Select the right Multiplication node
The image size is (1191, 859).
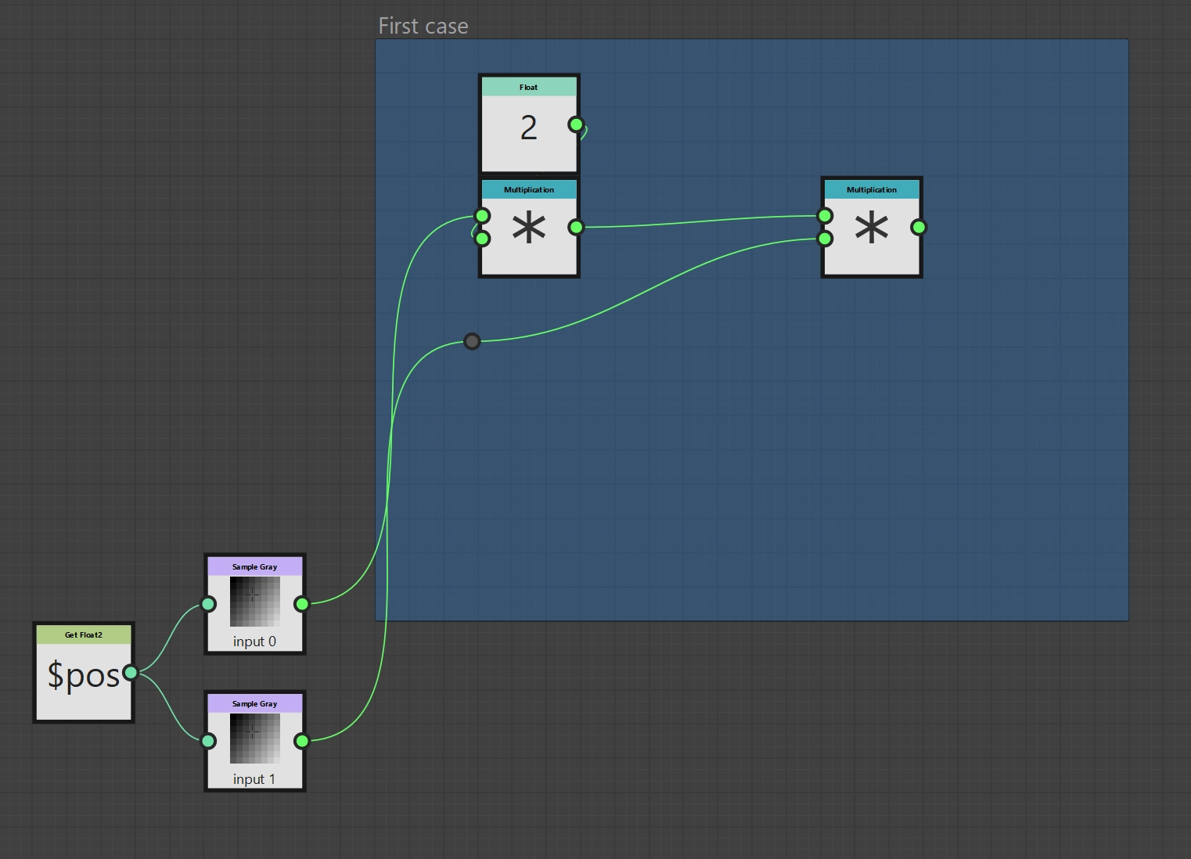pyautogui.click(x=872, y=228)
